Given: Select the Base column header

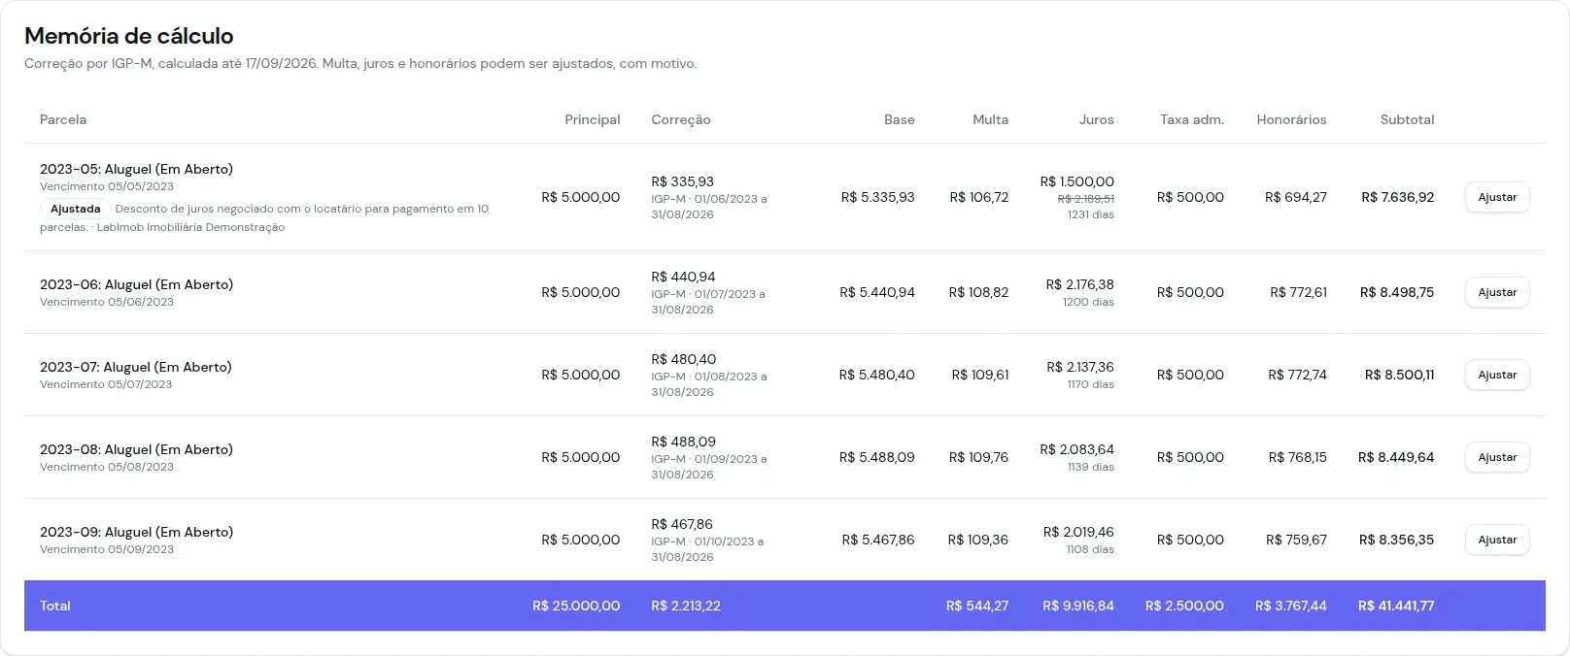Looking at the screenshot, I should click(900, 119).
